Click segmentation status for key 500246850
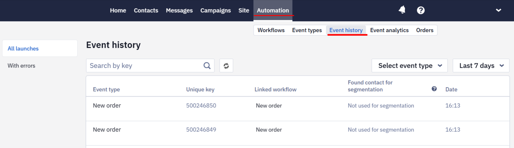The width and height of the screenshot is (514, 148). [x=381, y=106]
